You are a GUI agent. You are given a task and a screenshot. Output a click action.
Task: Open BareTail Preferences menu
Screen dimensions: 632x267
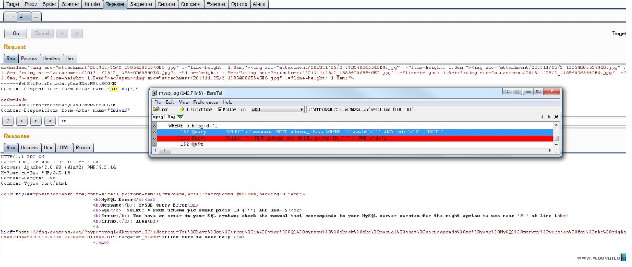tap(205, 102)
